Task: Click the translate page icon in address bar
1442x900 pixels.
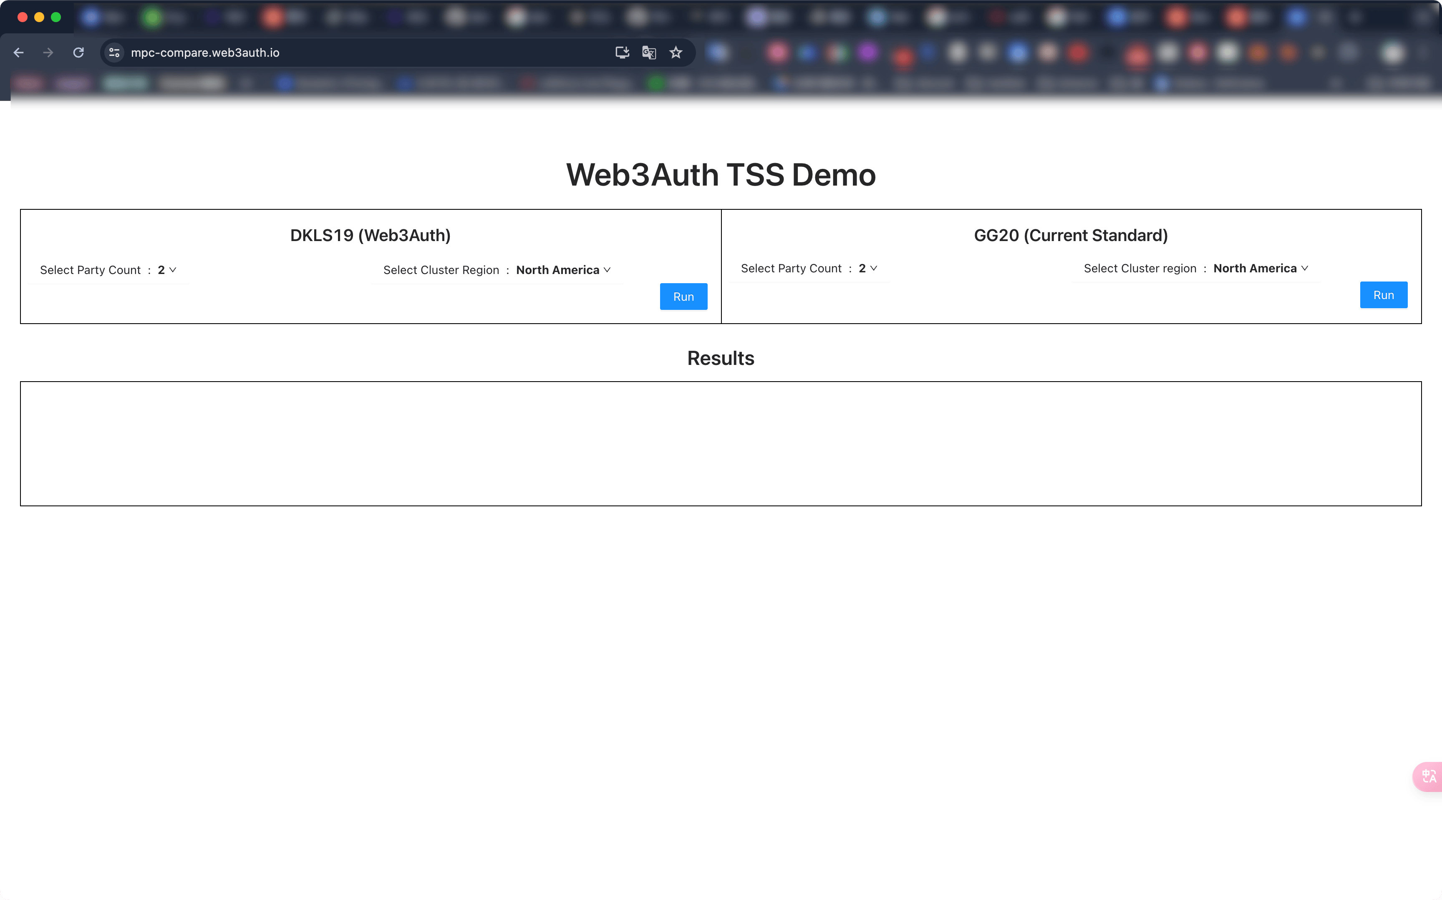Action: [649, 53]
